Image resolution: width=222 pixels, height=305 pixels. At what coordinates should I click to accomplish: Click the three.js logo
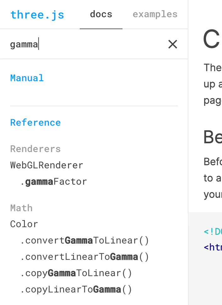(x=37, y=14)
